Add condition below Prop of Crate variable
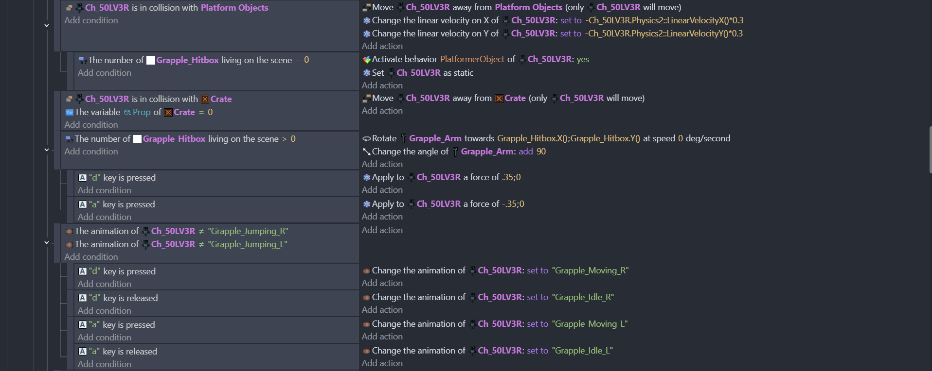This screenshot has width=932, height=371. coord(91,125)
